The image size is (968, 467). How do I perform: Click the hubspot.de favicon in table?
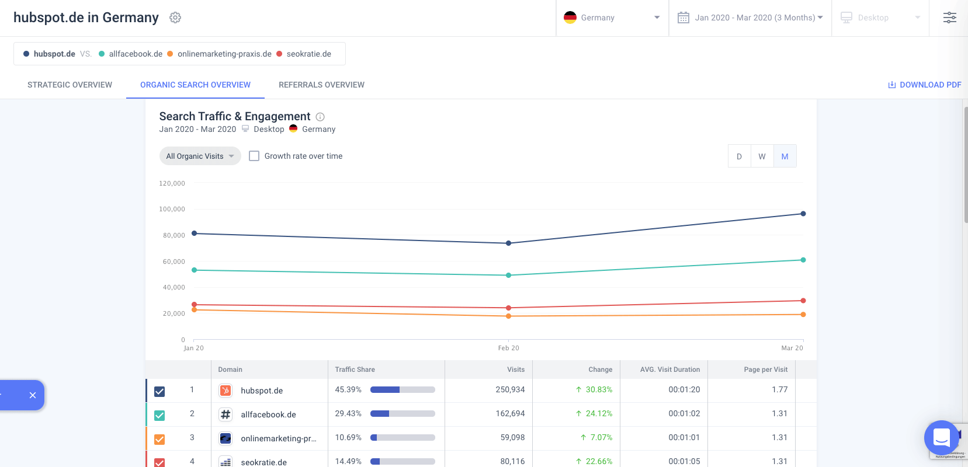point(225,391)
